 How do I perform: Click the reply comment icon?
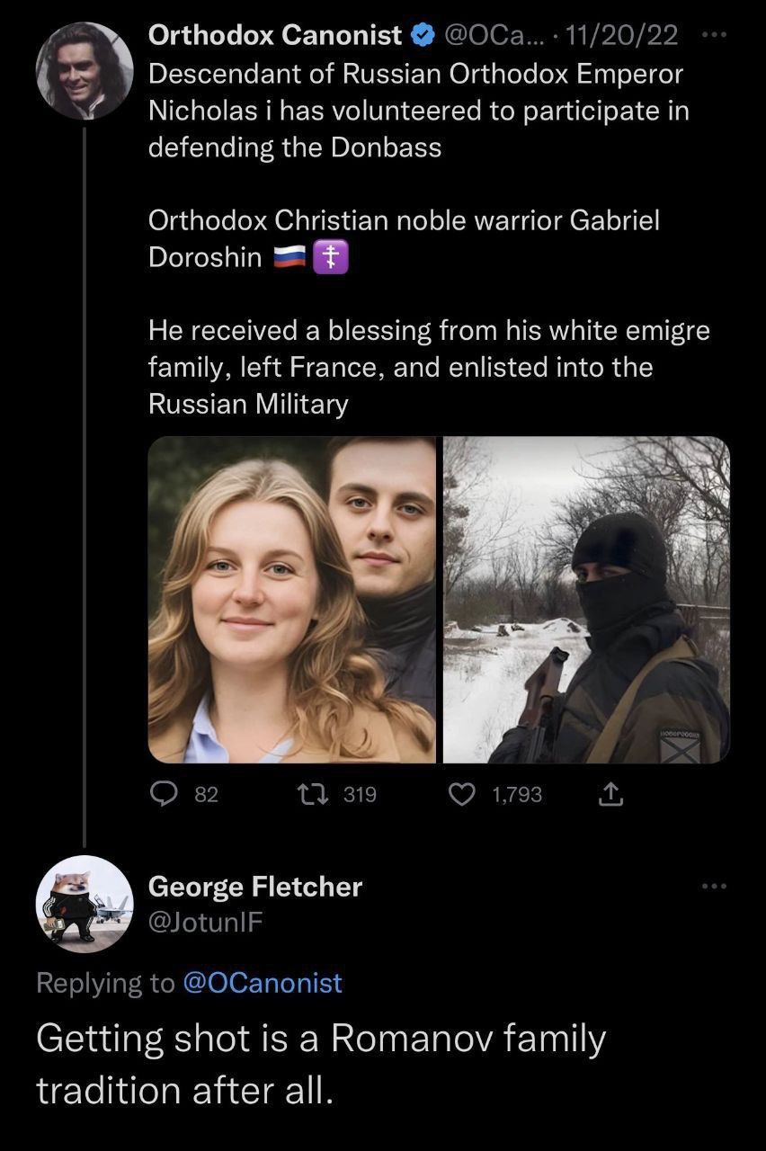pos(163,794)
